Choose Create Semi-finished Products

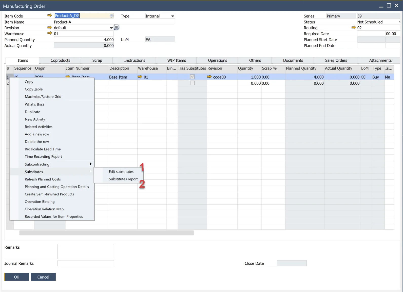pos(52,194)
